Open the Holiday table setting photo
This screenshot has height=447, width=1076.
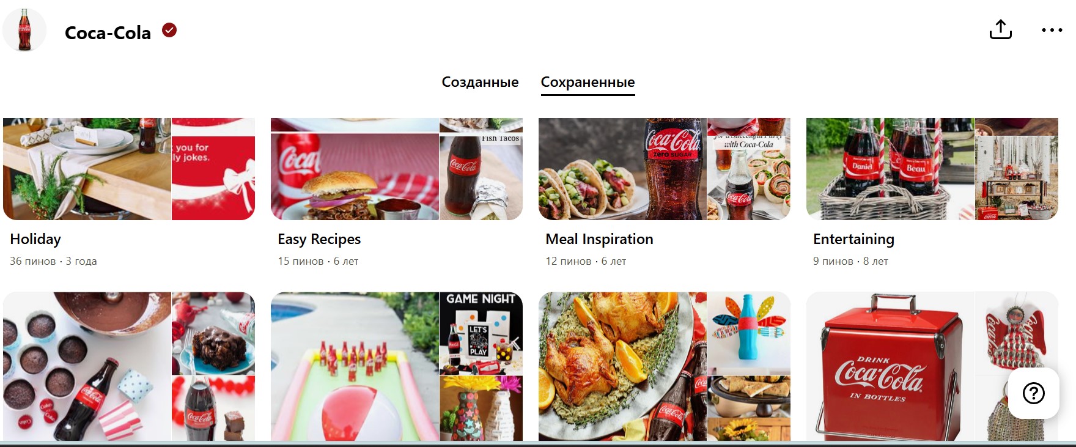(87, 169)
